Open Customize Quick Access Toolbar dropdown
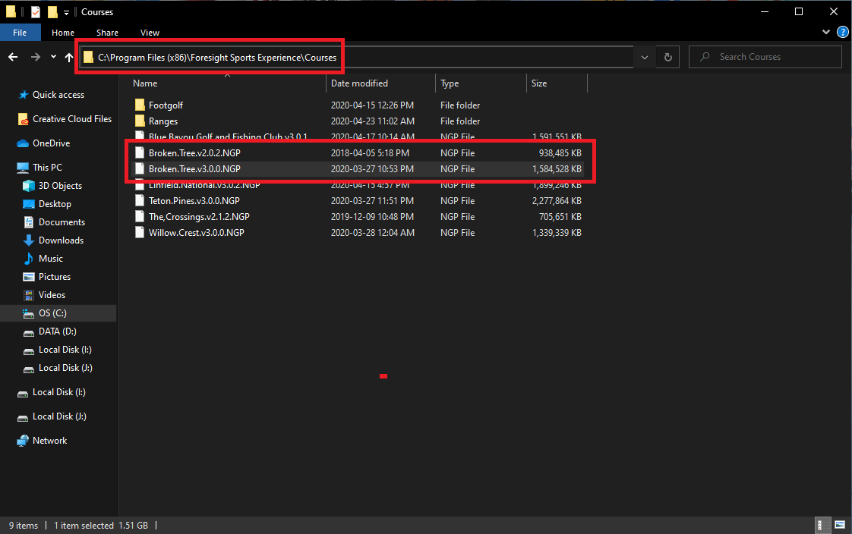This screenshot has width=852, height=534. 66,12
